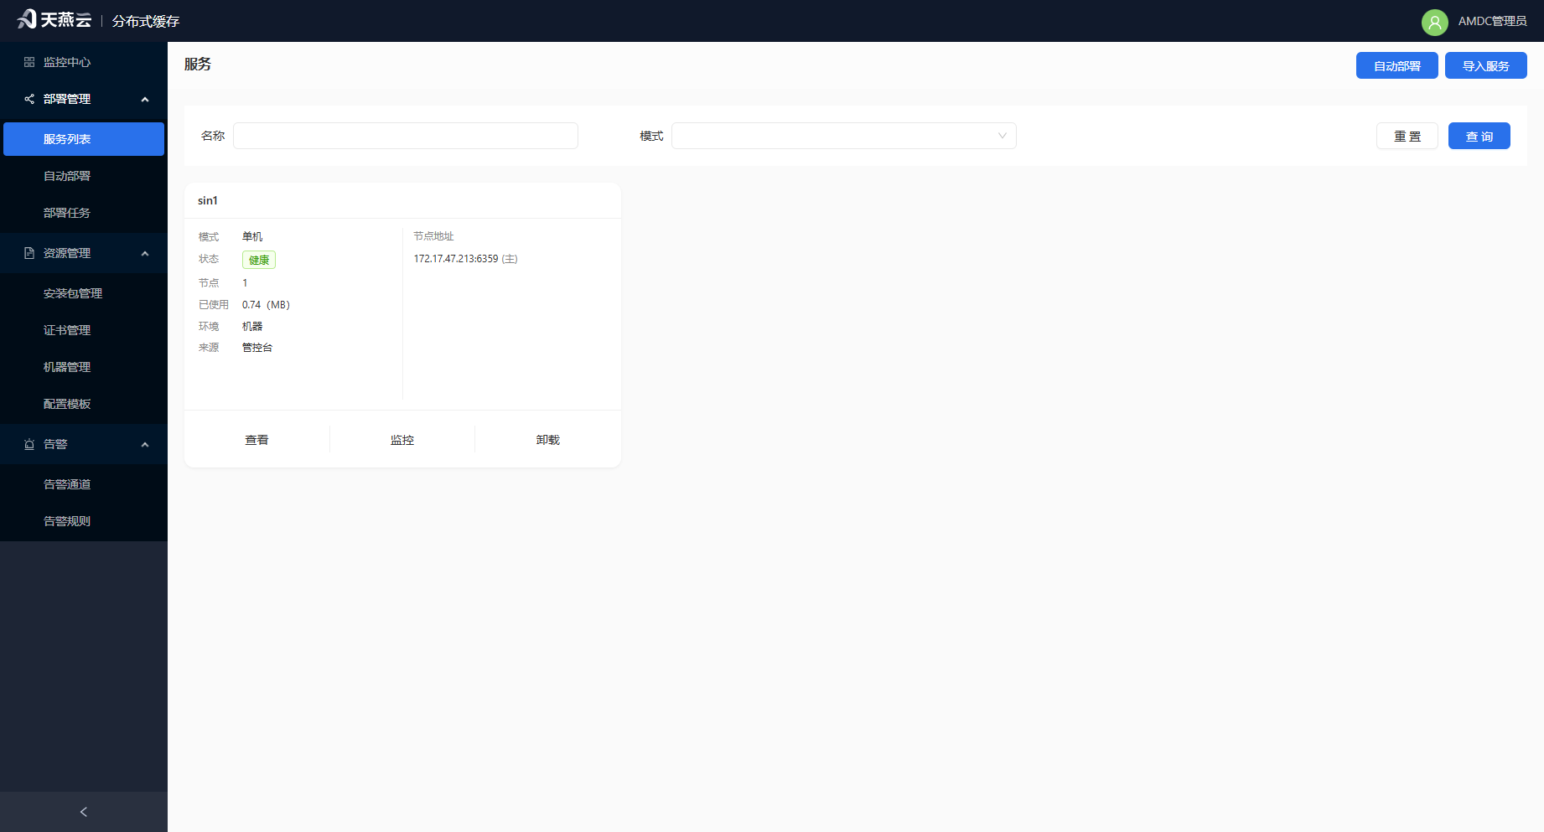Click the 重置 button
Screen dimensions: 1544x832
tap(1407, 136)
